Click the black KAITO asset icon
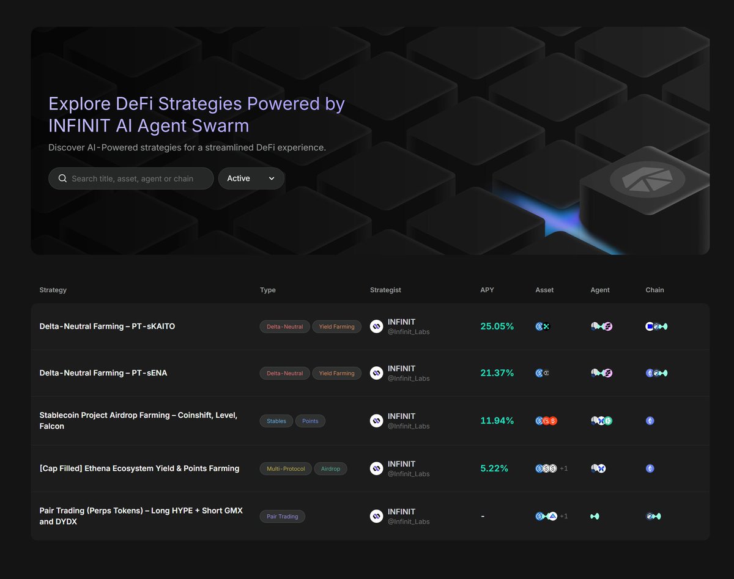 coord(546,326)
